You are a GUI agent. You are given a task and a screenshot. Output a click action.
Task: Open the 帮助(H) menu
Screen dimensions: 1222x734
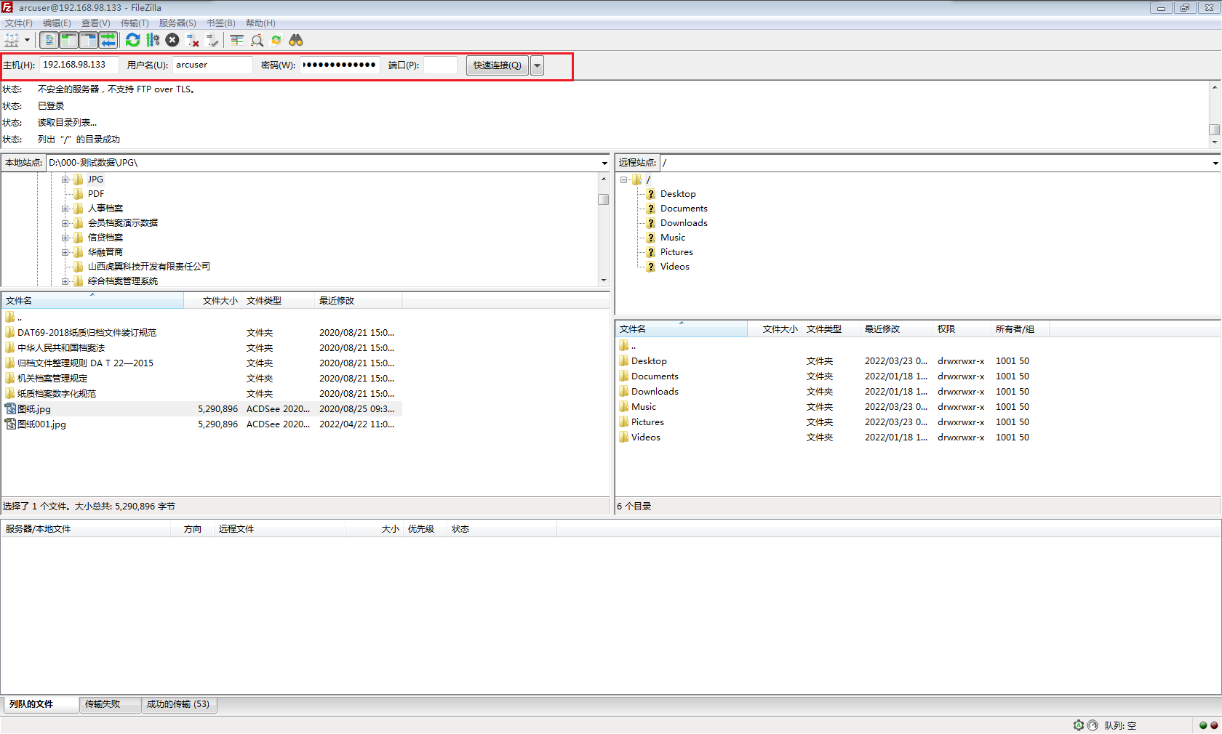260,23
